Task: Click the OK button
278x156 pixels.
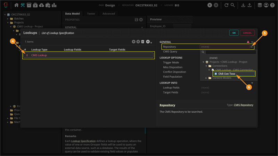Action: [234, 33]
